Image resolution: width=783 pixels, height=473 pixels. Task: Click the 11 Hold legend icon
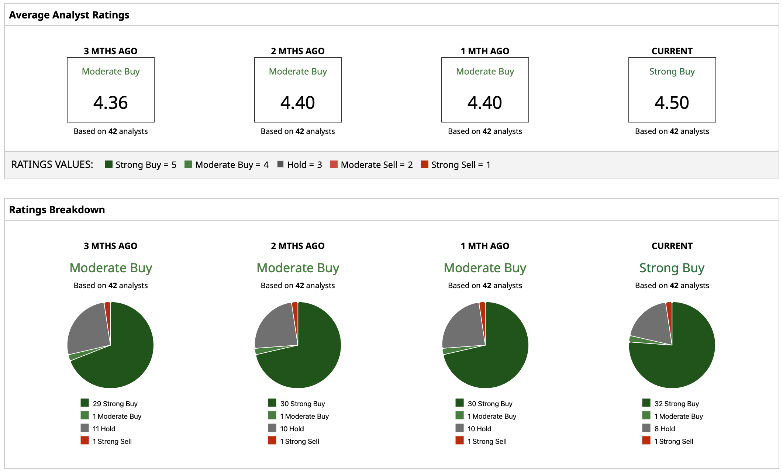85,428
